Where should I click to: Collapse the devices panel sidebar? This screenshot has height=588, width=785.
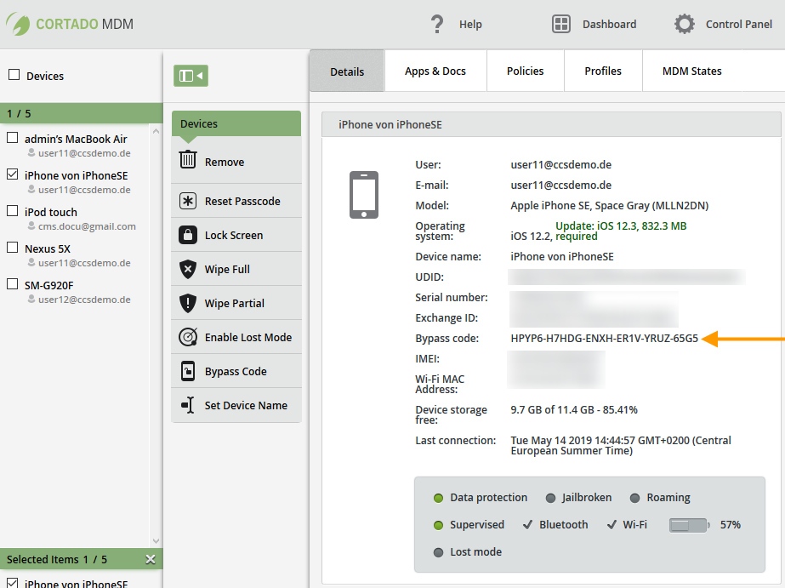click(x=191, y=76)
